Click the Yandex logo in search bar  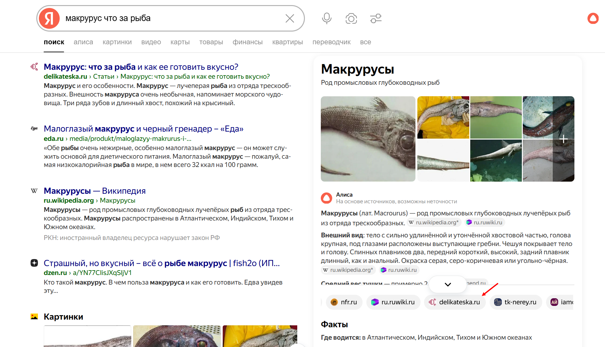point(49,18)
